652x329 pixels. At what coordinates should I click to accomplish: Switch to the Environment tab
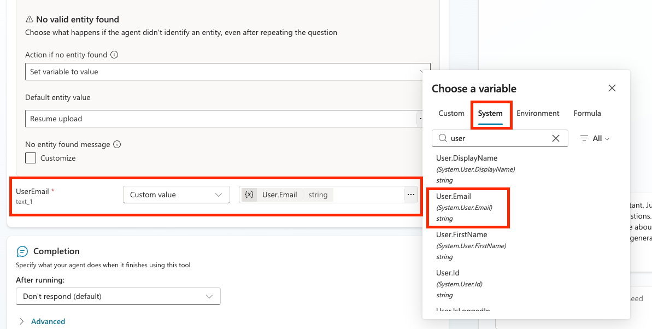coord(538,113)
